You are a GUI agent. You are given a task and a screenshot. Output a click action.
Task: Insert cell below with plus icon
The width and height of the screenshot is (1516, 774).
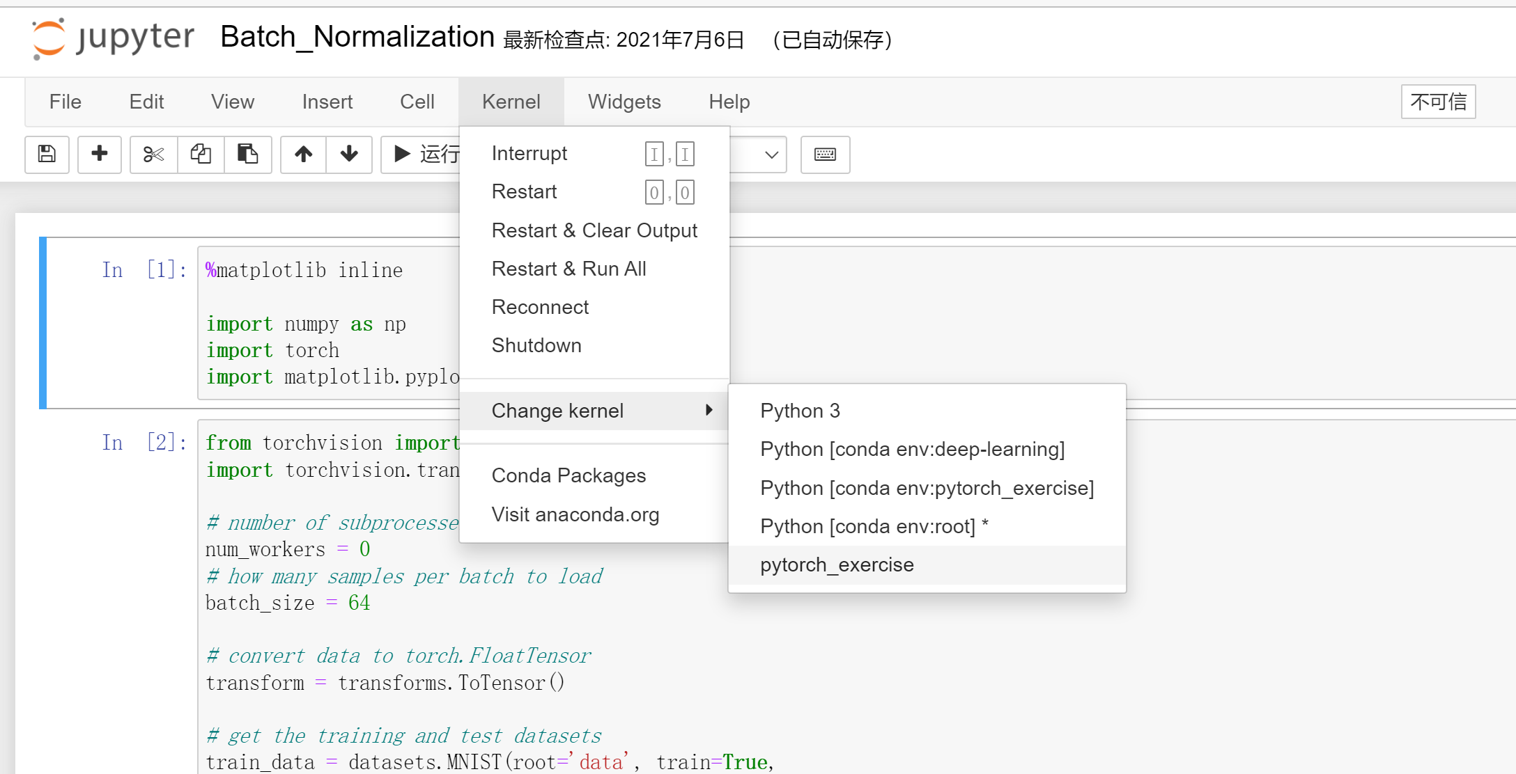100,154
